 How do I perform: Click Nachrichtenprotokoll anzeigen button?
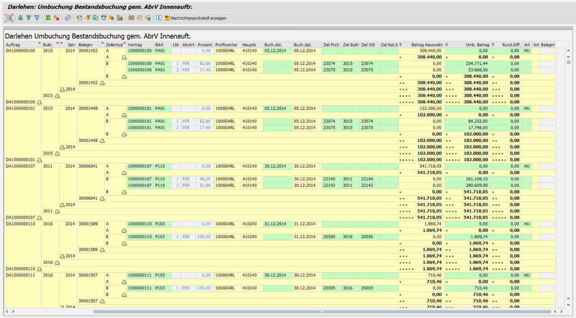196,18
